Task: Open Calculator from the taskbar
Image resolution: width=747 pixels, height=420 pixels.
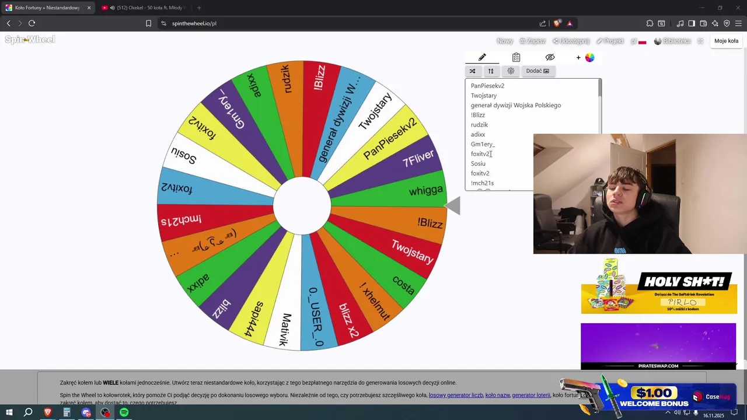Action: point(67,412)
